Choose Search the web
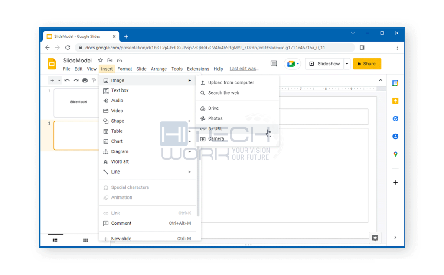 [x=237, y=93]
